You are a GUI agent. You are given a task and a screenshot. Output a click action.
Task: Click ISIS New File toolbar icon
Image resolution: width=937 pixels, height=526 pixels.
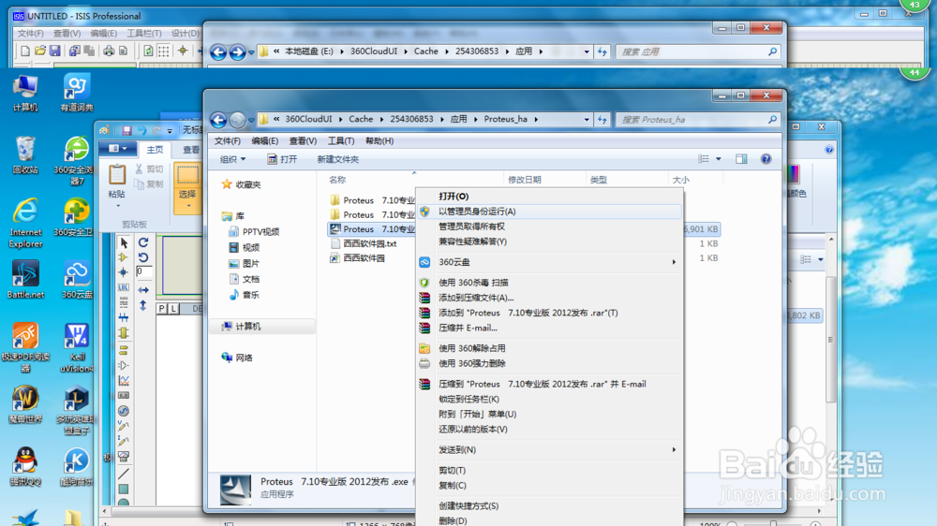25,51
